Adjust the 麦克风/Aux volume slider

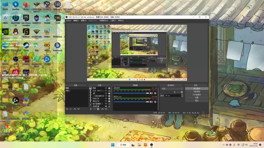[x=131, y=102]
